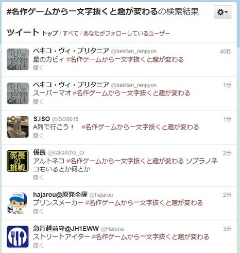Click the hashtag in ストリートアイター tweet

click(150, 237)
